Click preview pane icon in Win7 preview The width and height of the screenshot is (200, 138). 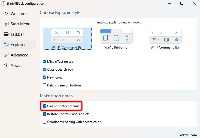[x=166, y=40]
